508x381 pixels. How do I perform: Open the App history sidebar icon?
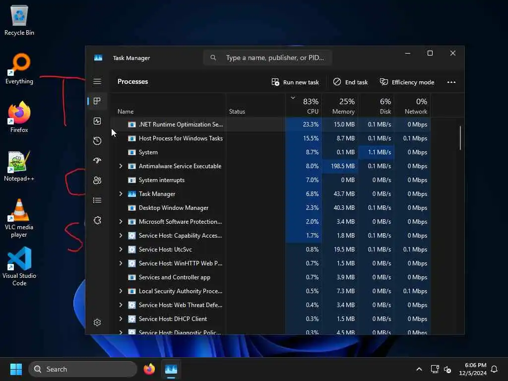click(97, 140)
